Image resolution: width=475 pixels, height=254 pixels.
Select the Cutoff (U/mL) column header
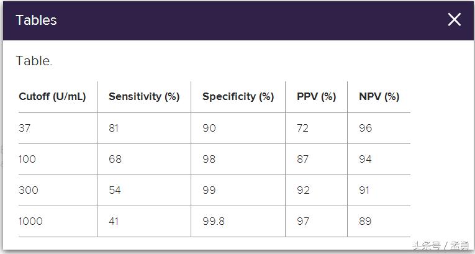coord(52,97)
